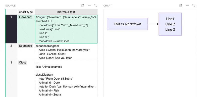The width and height of the screenshot is (201, 97).
Task: Open the three-dot options menu in the SOURCE panel
Action: 89,5
